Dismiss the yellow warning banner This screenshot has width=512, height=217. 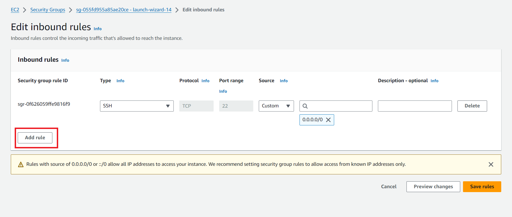click(491, 164)
